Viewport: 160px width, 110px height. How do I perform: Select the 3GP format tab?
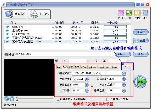(x=71, y=67)
